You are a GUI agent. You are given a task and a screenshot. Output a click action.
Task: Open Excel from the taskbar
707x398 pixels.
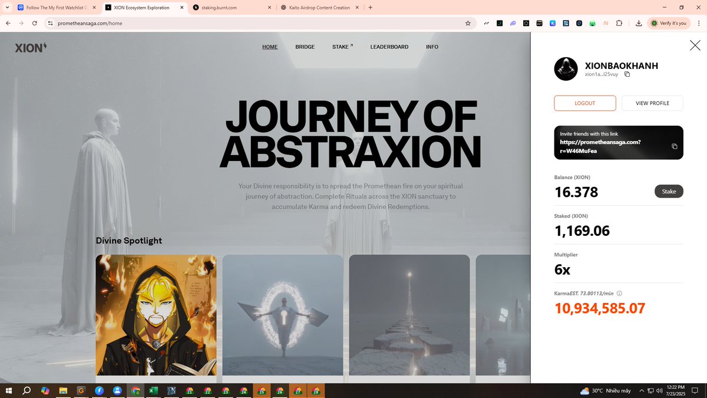[153, 390]
